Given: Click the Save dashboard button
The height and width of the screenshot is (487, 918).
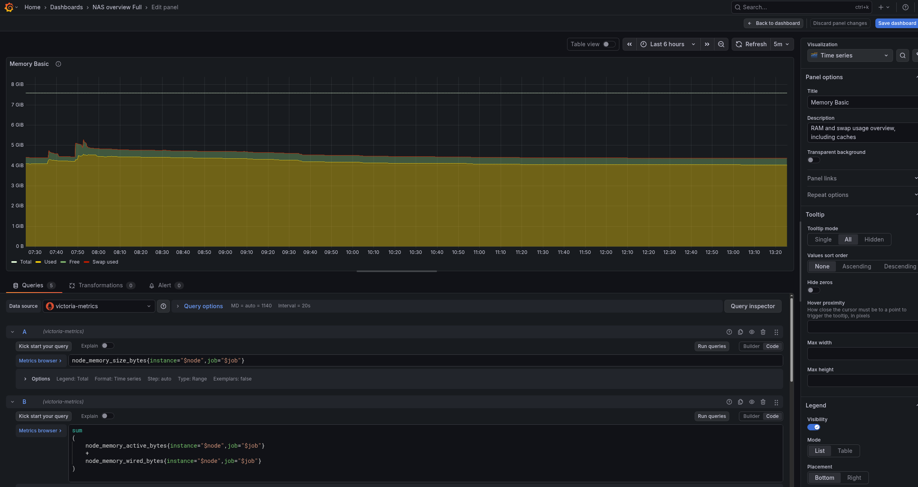Looking at the screenshot, I should [x=896, y=23].
